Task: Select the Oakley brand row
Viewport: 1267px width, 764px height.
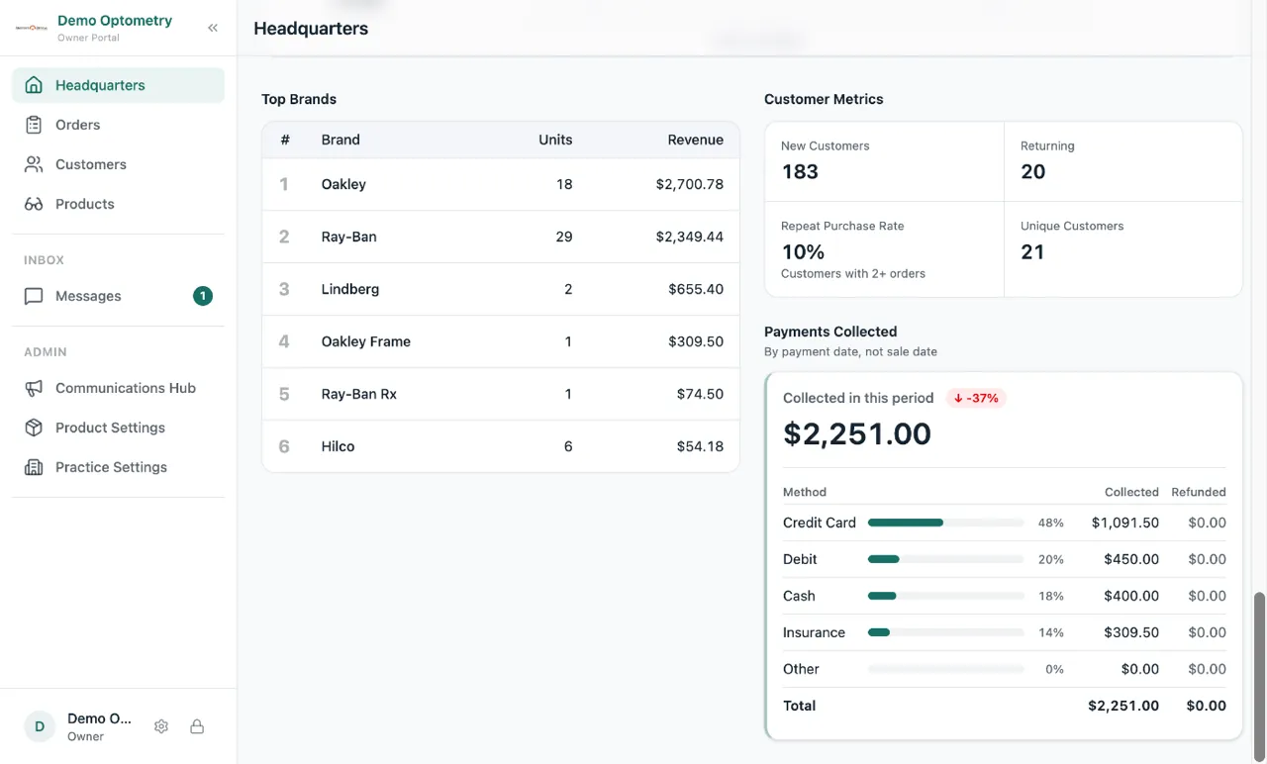Action: [501, 184]
